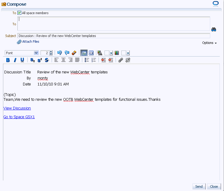224x191 pixels.
Task: Open Go to Space GSX1 link
Action: 19,117
